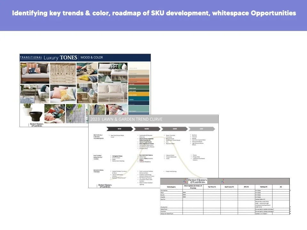The image size is (307, 230).
Task: Select the hanging chair with colorful pillows photo
Action: pos(55,113)
